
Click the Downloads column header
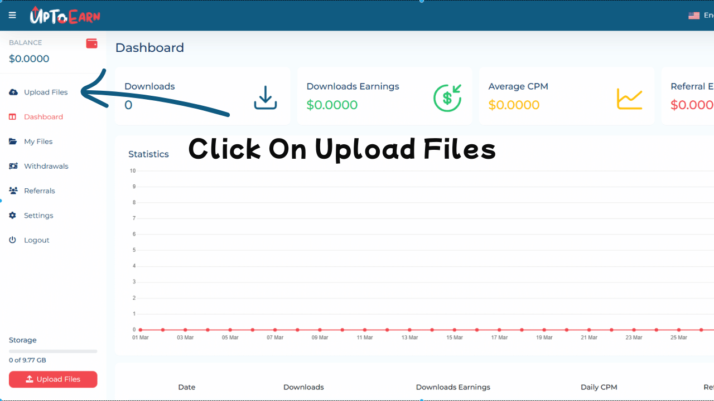tap(303, 387)
